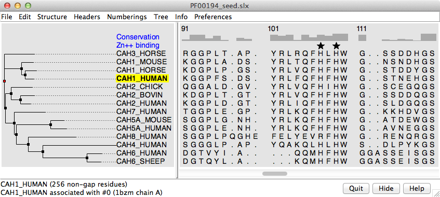Viewport: 440px width, 197px height.
Task: Click the Quit button
Action: pyautogui.click(x=356, y=188)
